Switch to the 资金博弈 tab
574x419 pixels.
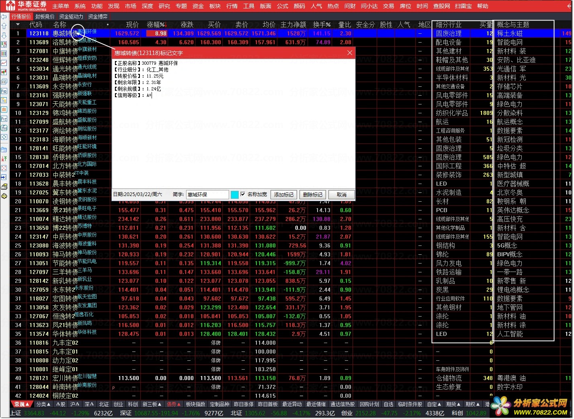click(x=98, y=16)
